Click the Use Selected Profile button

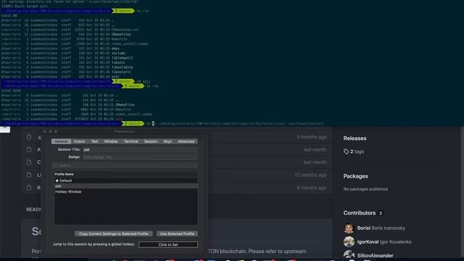pos(177,233)
